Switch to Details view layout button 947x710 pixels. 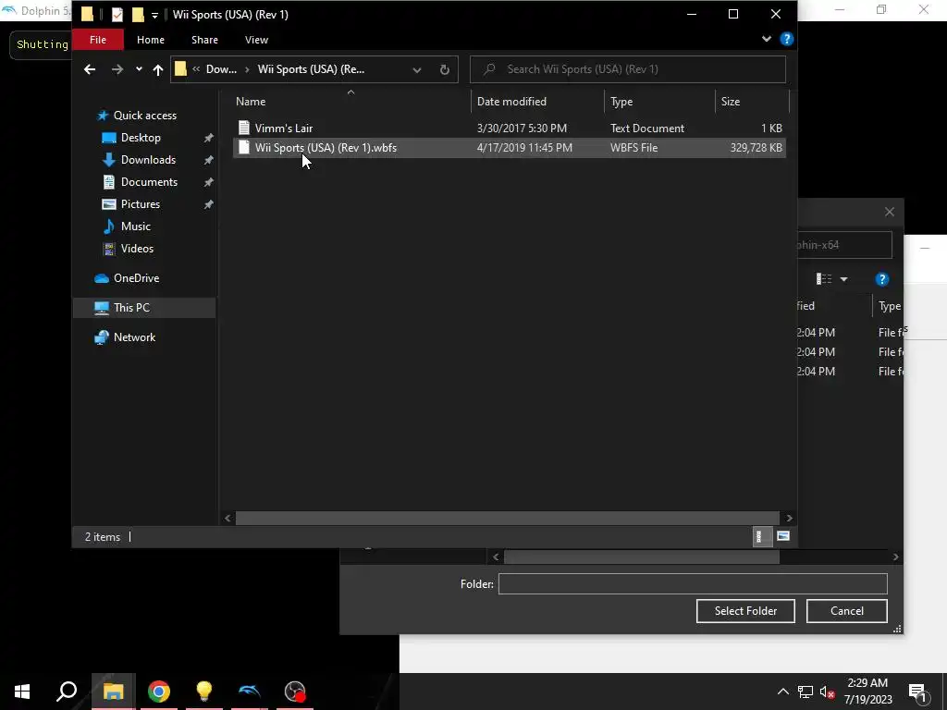click(762, 536)
